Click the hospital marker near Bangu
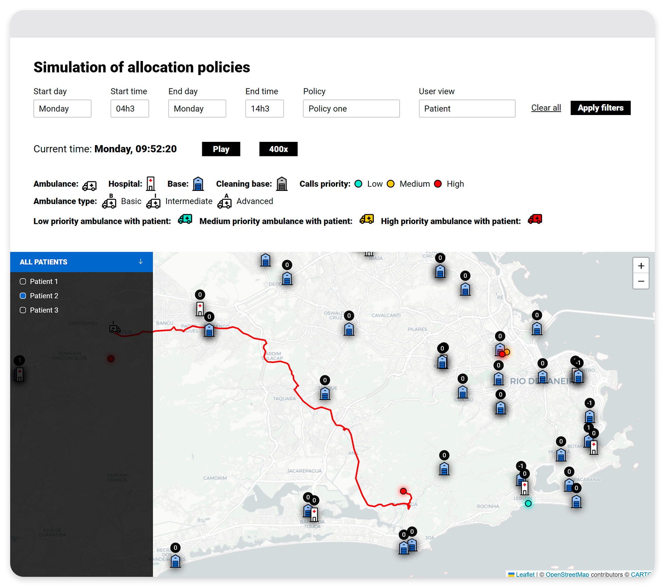This screenshot has width=665, height=587. point(200,308)
